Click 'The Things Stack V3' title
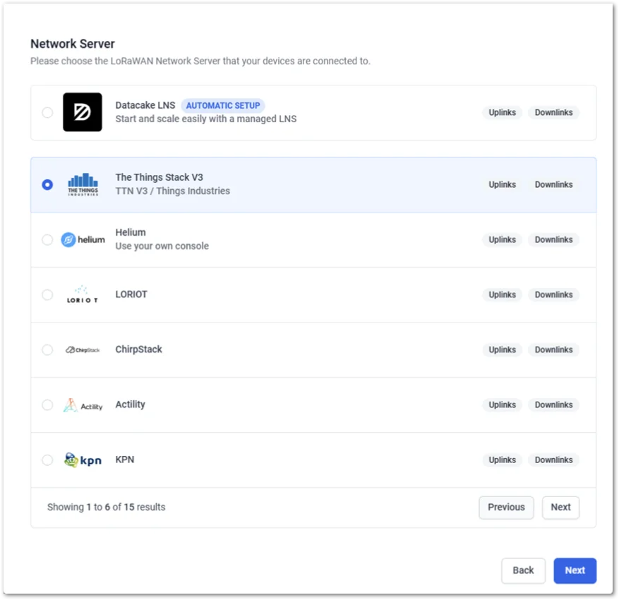Image resolution: width=619 pixels, height=600 pixels. pyautogui.click(x=159, y=177)
